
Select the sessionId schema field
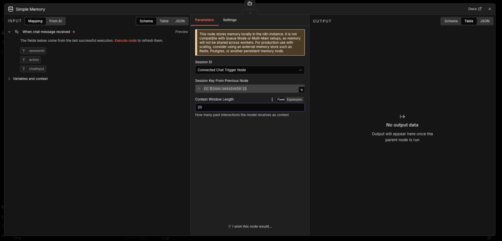(x=33, y=51)
